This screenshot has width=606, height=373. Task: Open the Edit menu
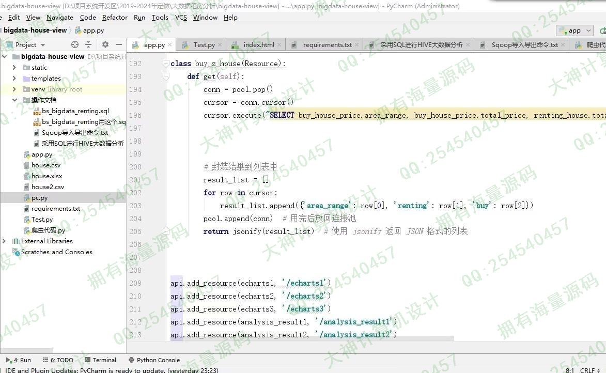point(14,18)
